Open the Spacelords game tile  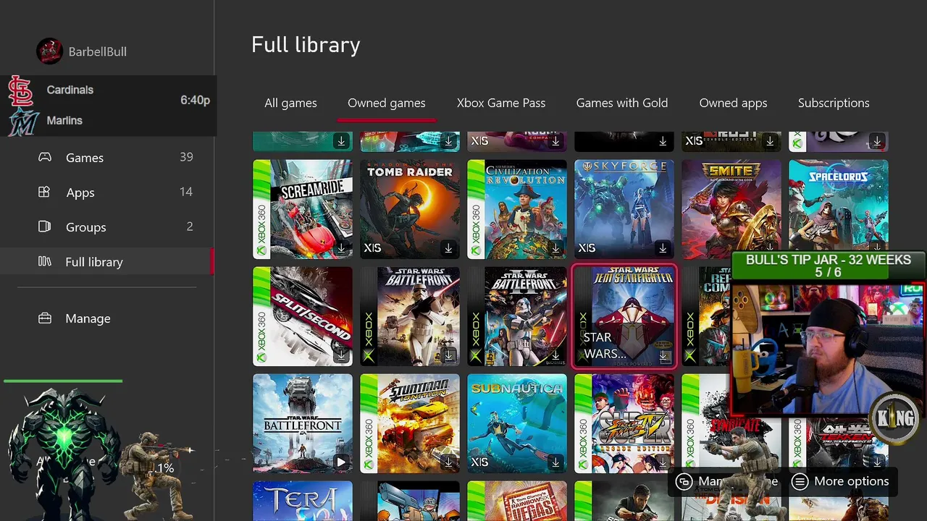coord(839,206)
